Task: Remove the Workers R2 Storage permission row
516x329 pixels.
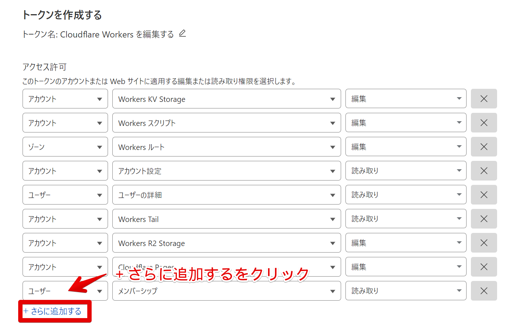Action: coord(484,243)
